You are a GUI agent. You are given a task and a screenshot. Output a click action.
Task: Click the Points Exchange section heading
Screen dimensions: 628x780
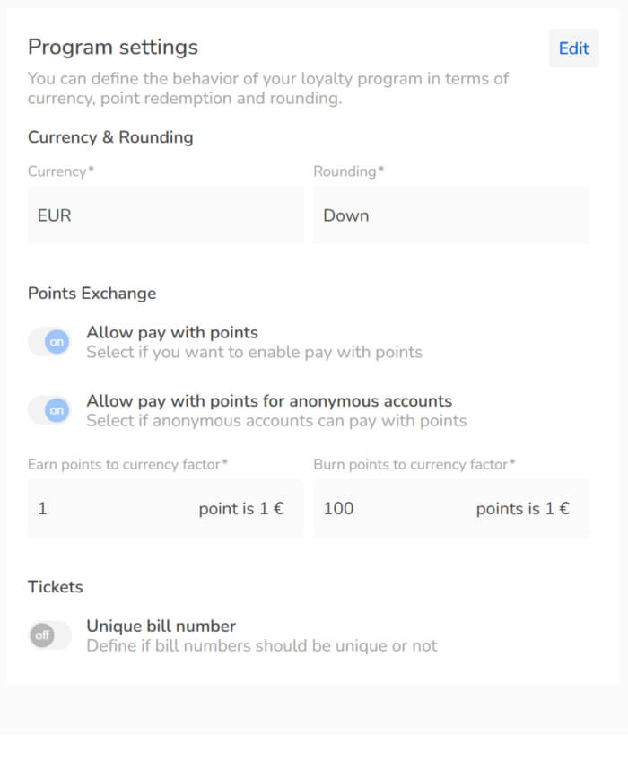click(92, 294)
